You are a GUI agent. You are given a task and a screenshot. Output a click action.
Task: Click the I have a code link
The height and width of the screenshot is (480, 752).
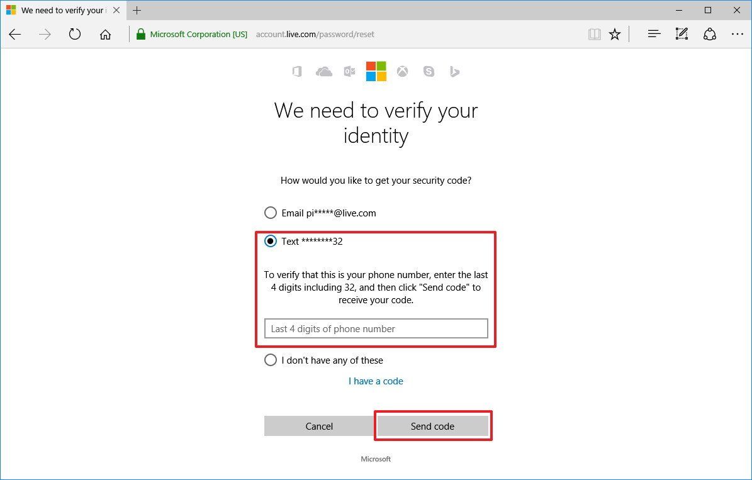376,381
